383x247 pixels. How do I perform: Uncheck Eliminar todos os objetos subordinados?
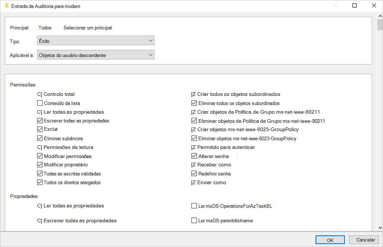click(194, 103)
